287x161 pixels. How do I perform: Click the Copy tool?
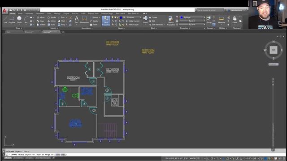[40, 21]
